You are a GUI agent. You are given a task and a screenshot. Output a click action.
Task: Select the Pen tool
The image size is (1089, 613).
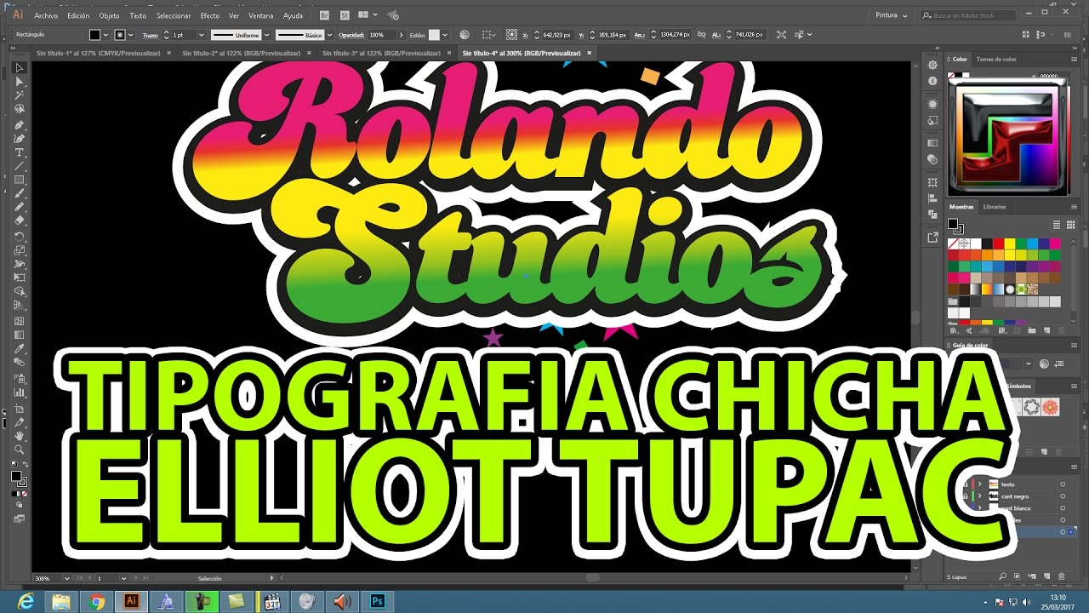tap(19, 124)
